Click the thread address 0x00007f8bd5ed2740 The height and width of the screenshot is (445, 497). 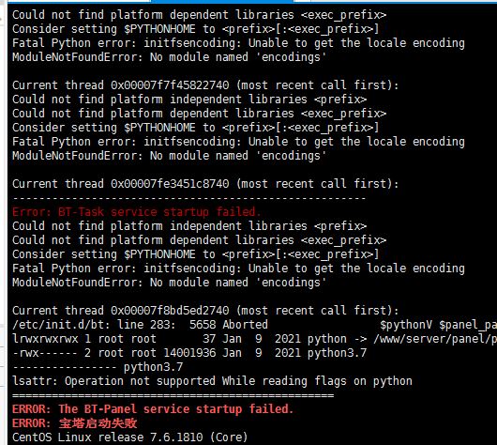(x=170, y=311)
